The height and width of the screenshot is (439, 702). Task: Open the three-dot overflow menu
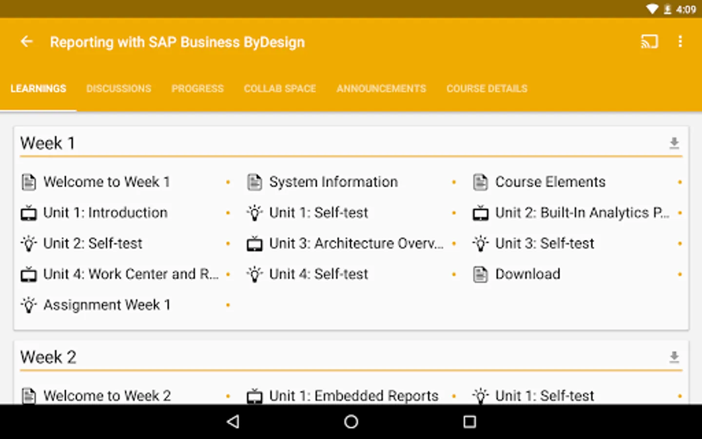pyautogui.click(x=680, y=42)
